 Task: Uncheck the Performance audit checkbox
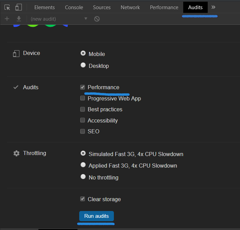(x=83, y=87)
